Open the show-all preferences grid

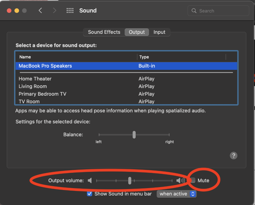pyautogui.click(x=70, y=11)
